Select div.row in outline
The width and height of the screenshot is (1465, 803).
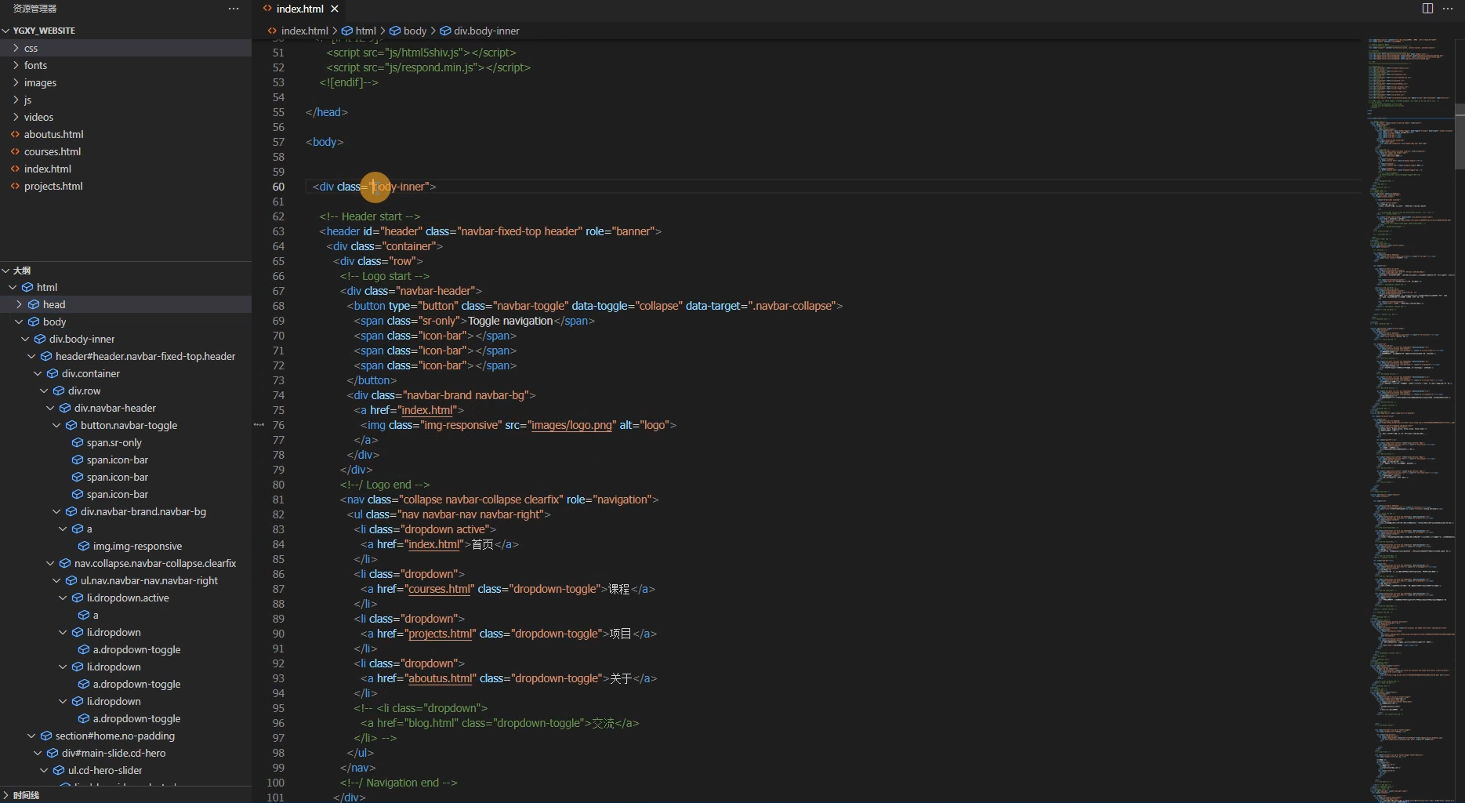pos(84,391)
